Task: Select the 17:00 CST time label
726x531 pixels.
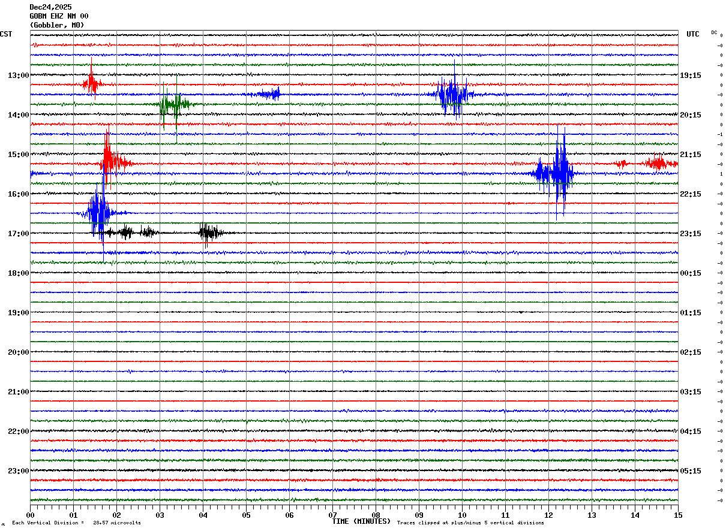Action: pos(18,234)
